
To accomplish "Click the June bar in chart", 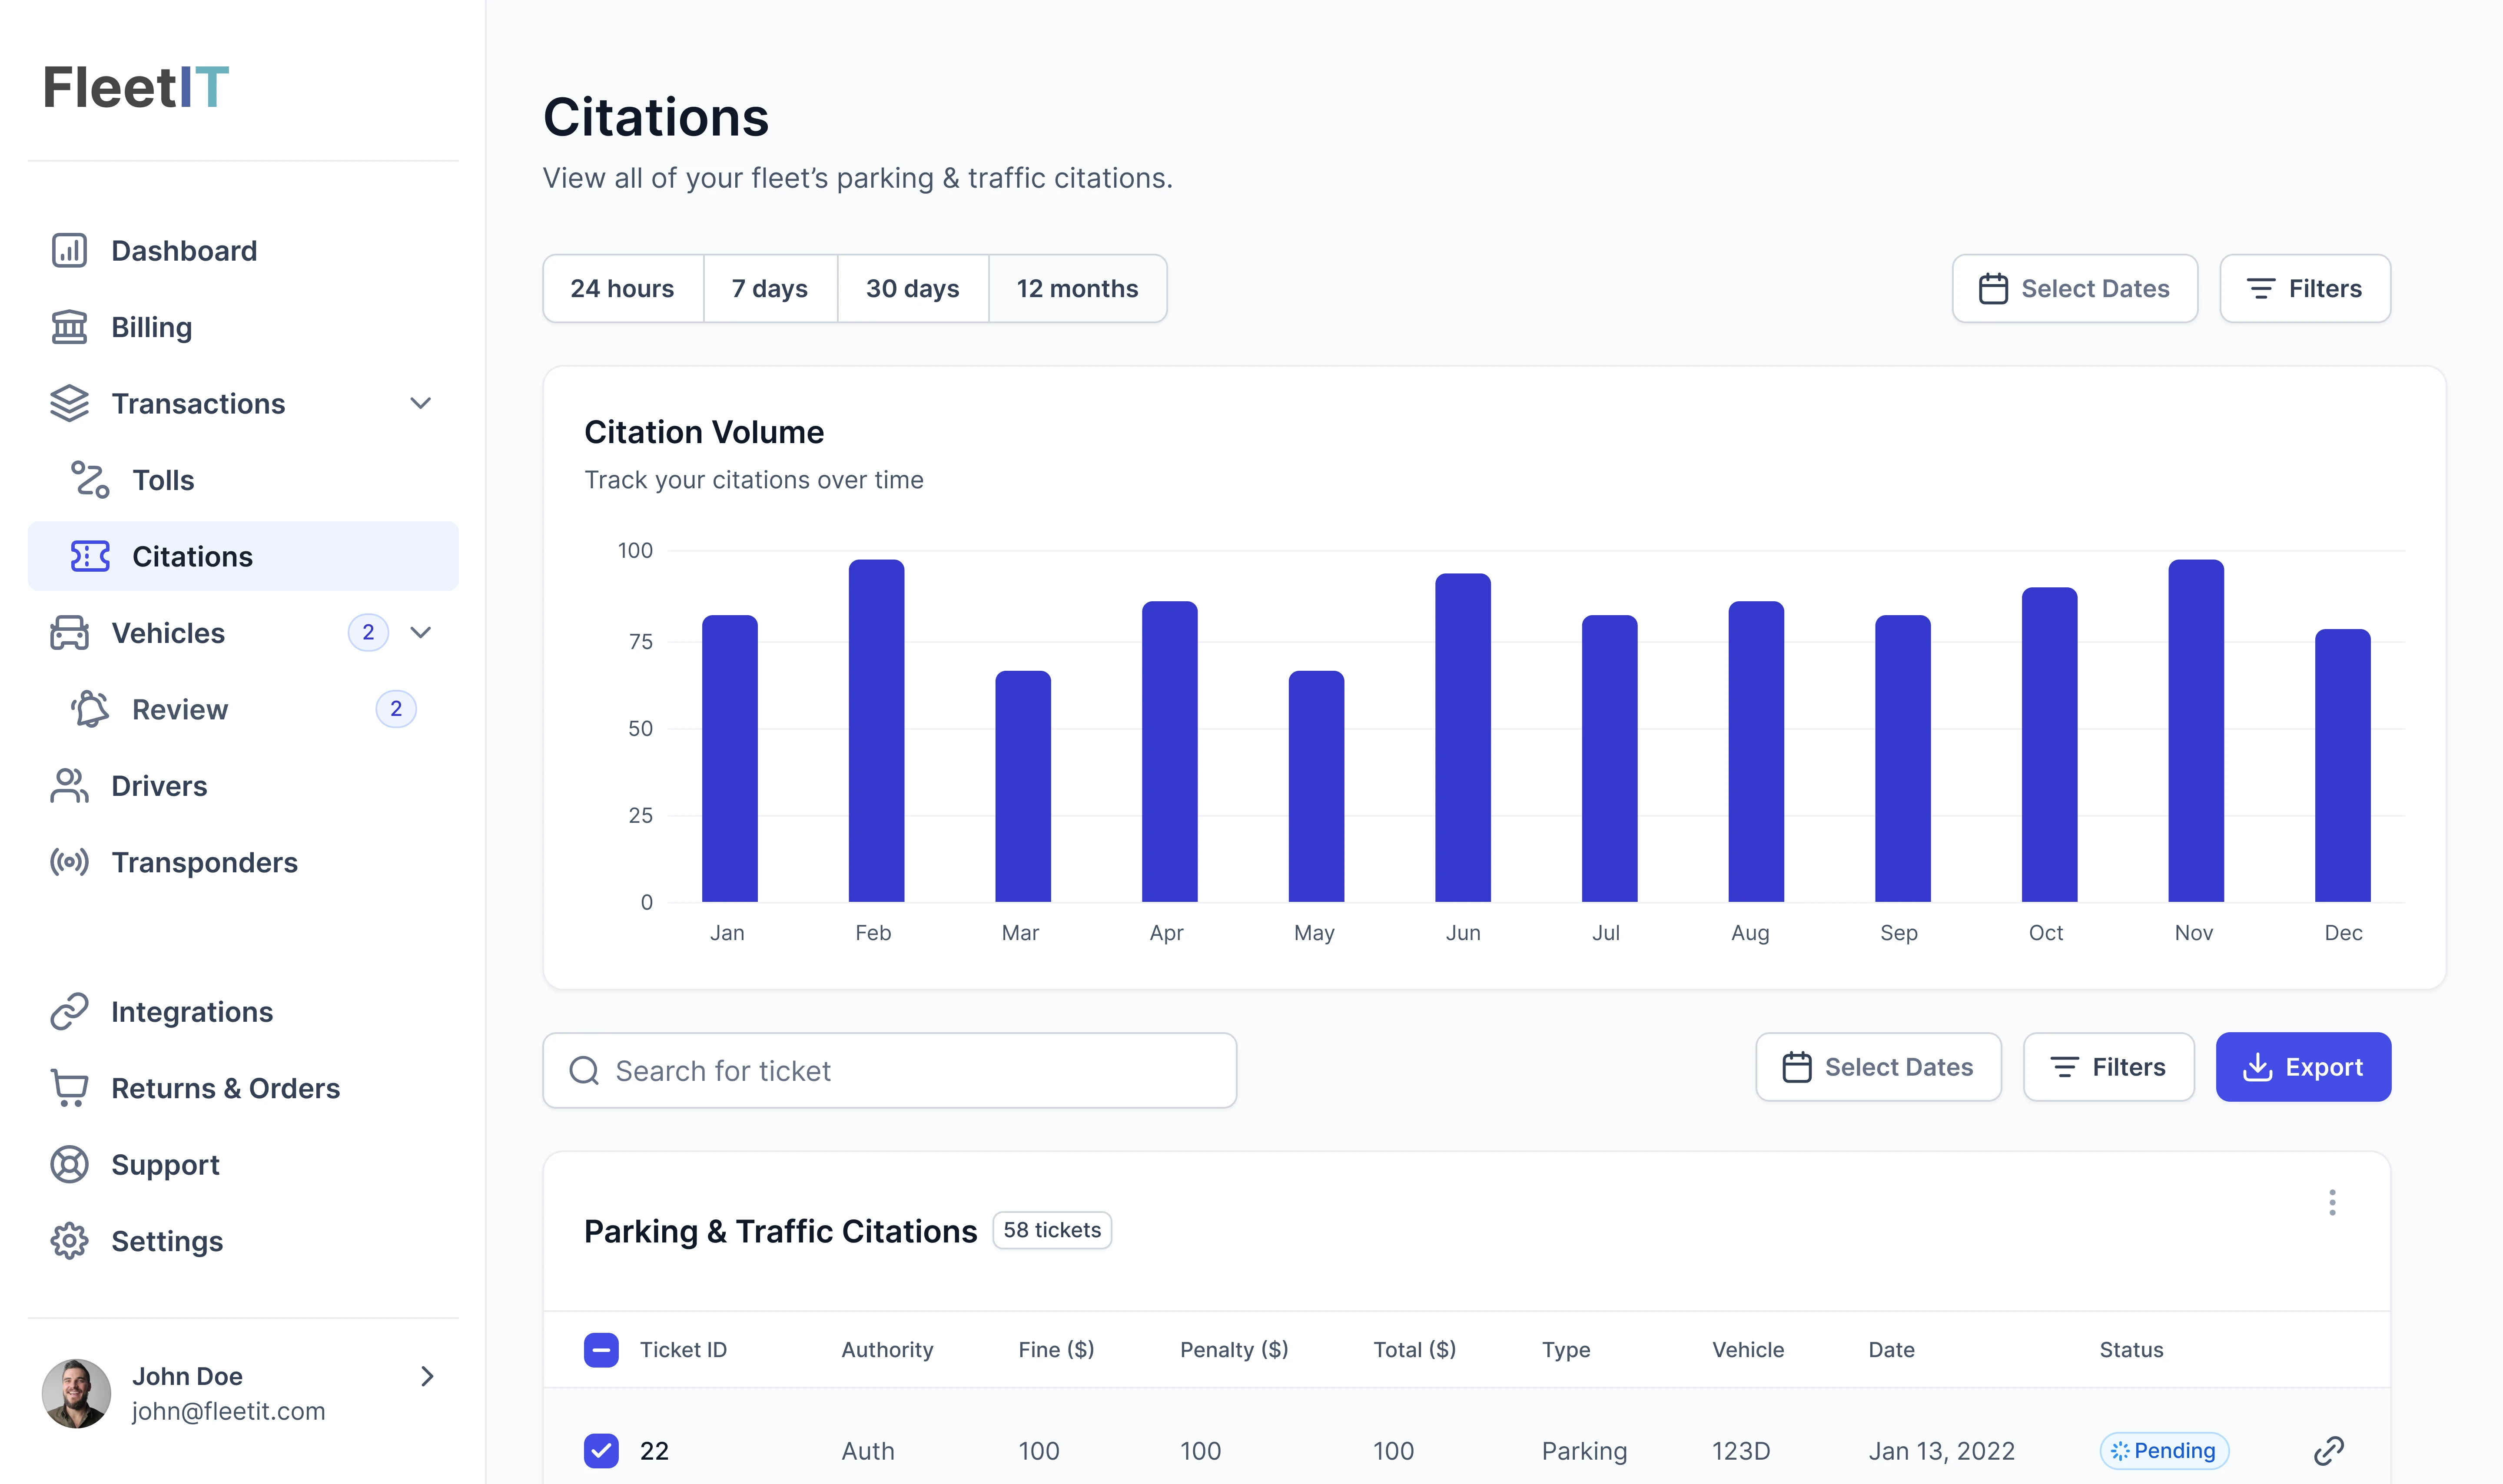I will click(x=1463, y=738).
